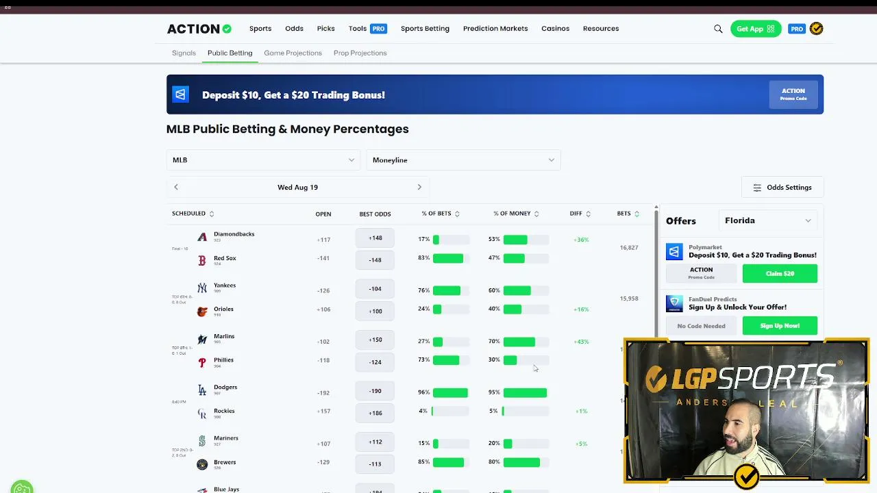Screen dimensions: 877x493
Task: Open the Casinos menu
Action: coord(556,29)
